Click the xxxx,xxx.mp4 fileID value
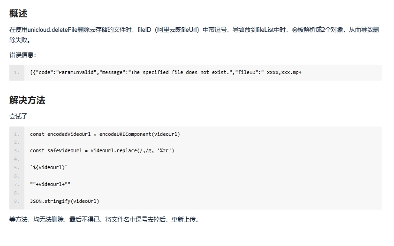 click(x=284, y=73)
